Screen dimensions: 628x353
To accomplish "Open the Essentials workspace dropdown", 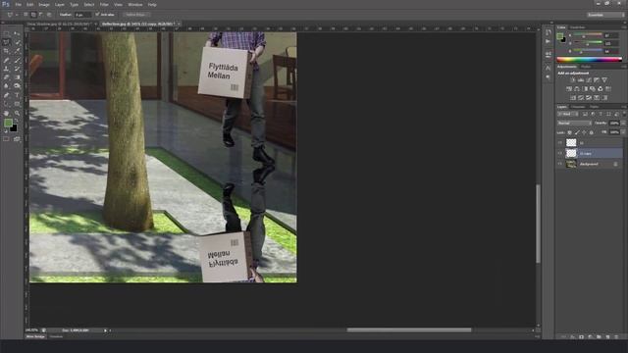I will 605,15.
